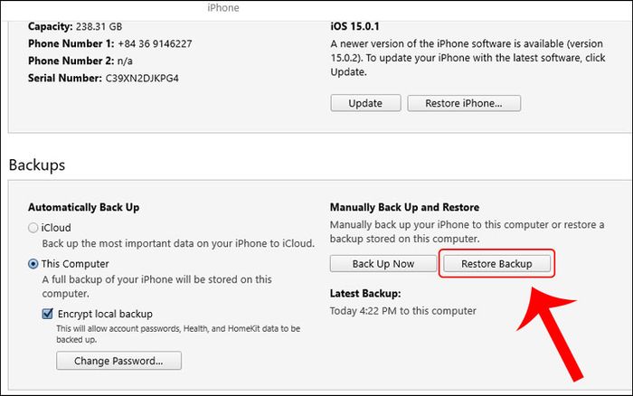Select the iCloud backup radio button

point(33,228)
